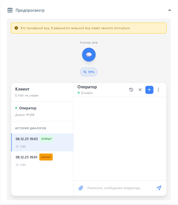178x205 pixels.
Task: Click the eye preview icon in header
Action: tap(10, 10)
